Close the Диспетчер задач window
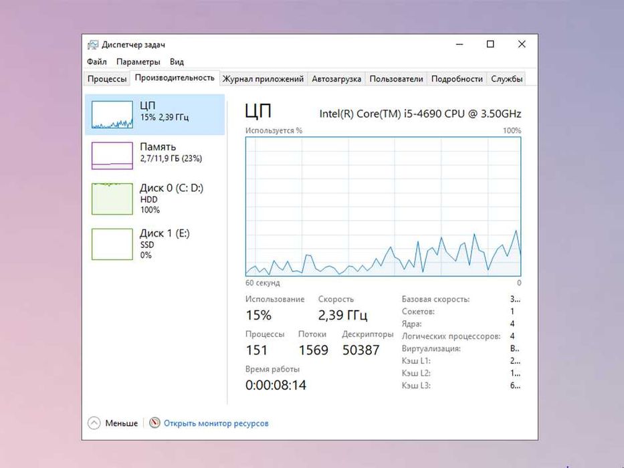Screen dimensions: 624x468 click(522, 44)
